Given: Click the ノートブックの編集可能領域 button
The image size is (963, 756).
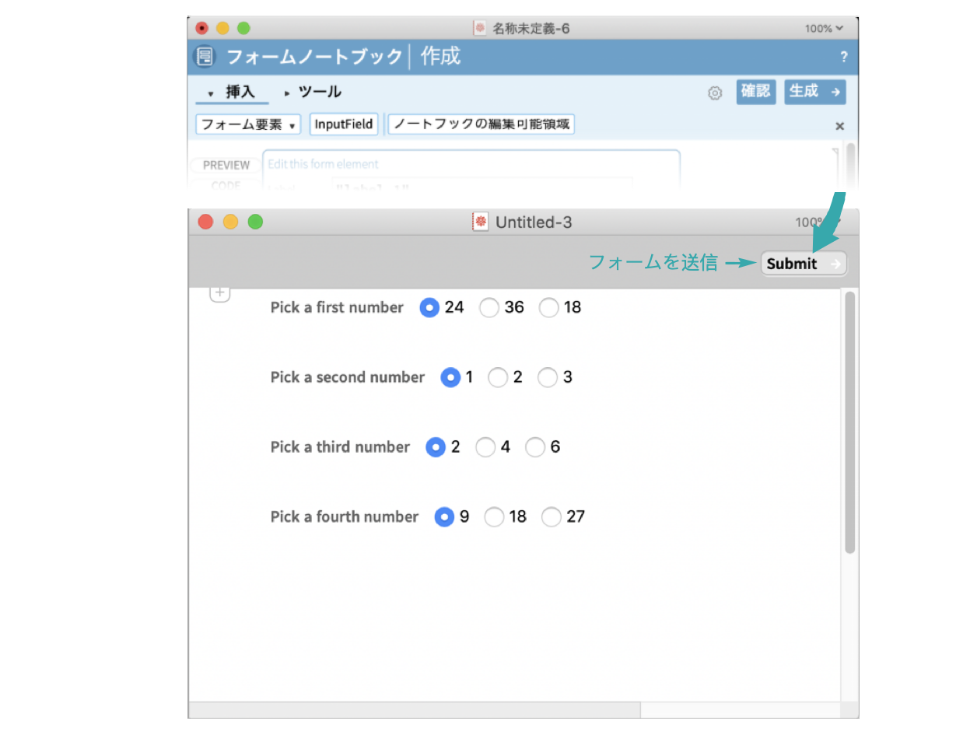Looking at the screenshot, I should pos(481,124).
